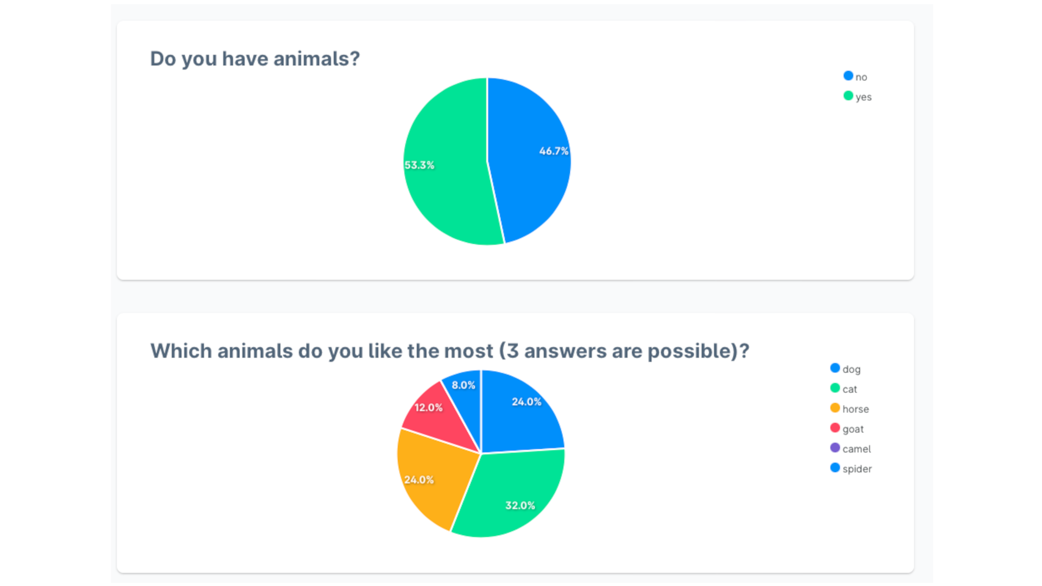The width and height of the screenshot is (1042, 586).
Task: Click 'Which animals do you like' title
Action: [450, 351]
